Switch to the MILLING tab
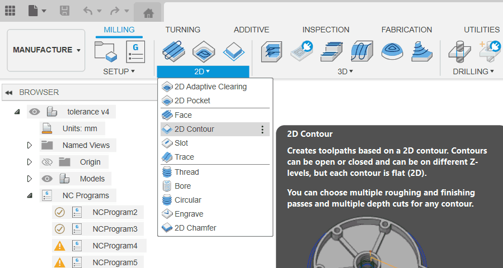This screenshot has width=503, height=268. click(x=119, y=30)
